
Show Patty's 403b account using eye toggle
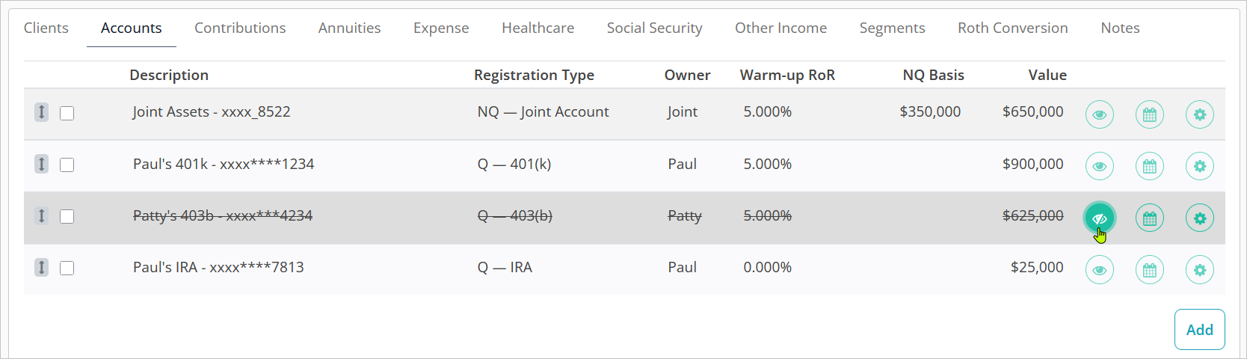pos(1099,218)
